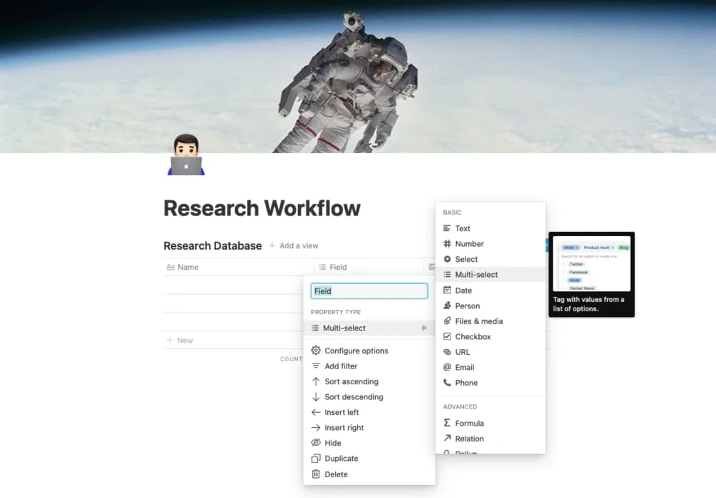This screenshot has height=498, width=716.
Task: Click Insert left menu entry
Action: point(369,412)
